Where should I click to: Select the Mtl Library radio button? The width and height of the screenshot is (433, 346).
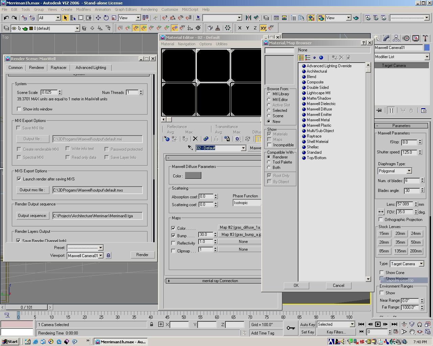268,94
